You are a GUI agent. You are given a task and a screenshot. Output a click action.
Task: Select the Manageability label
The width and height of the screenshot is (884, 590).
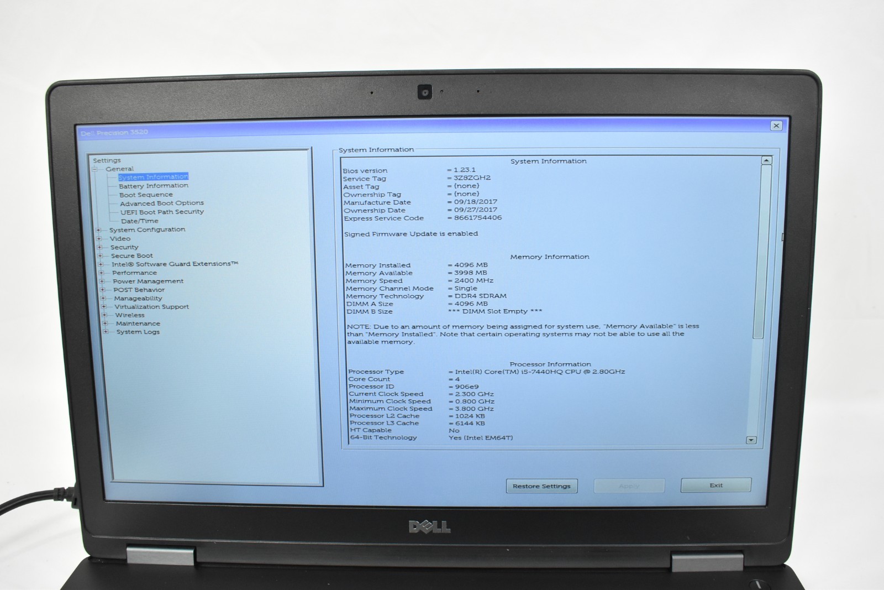click(138, 298)
